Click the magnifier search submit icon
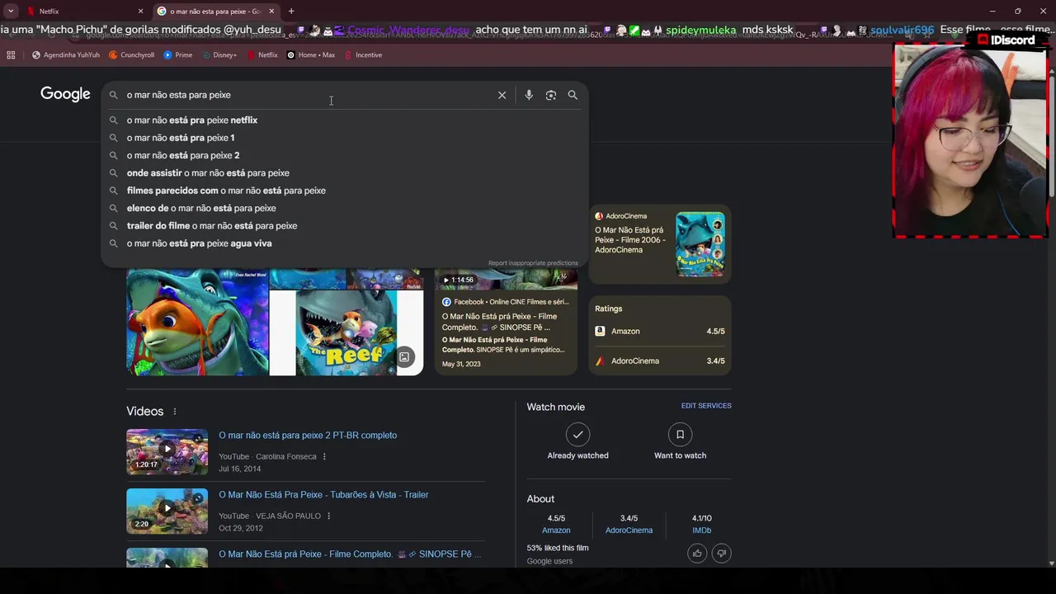1056x594 pixels. click(x=573, y=95)
